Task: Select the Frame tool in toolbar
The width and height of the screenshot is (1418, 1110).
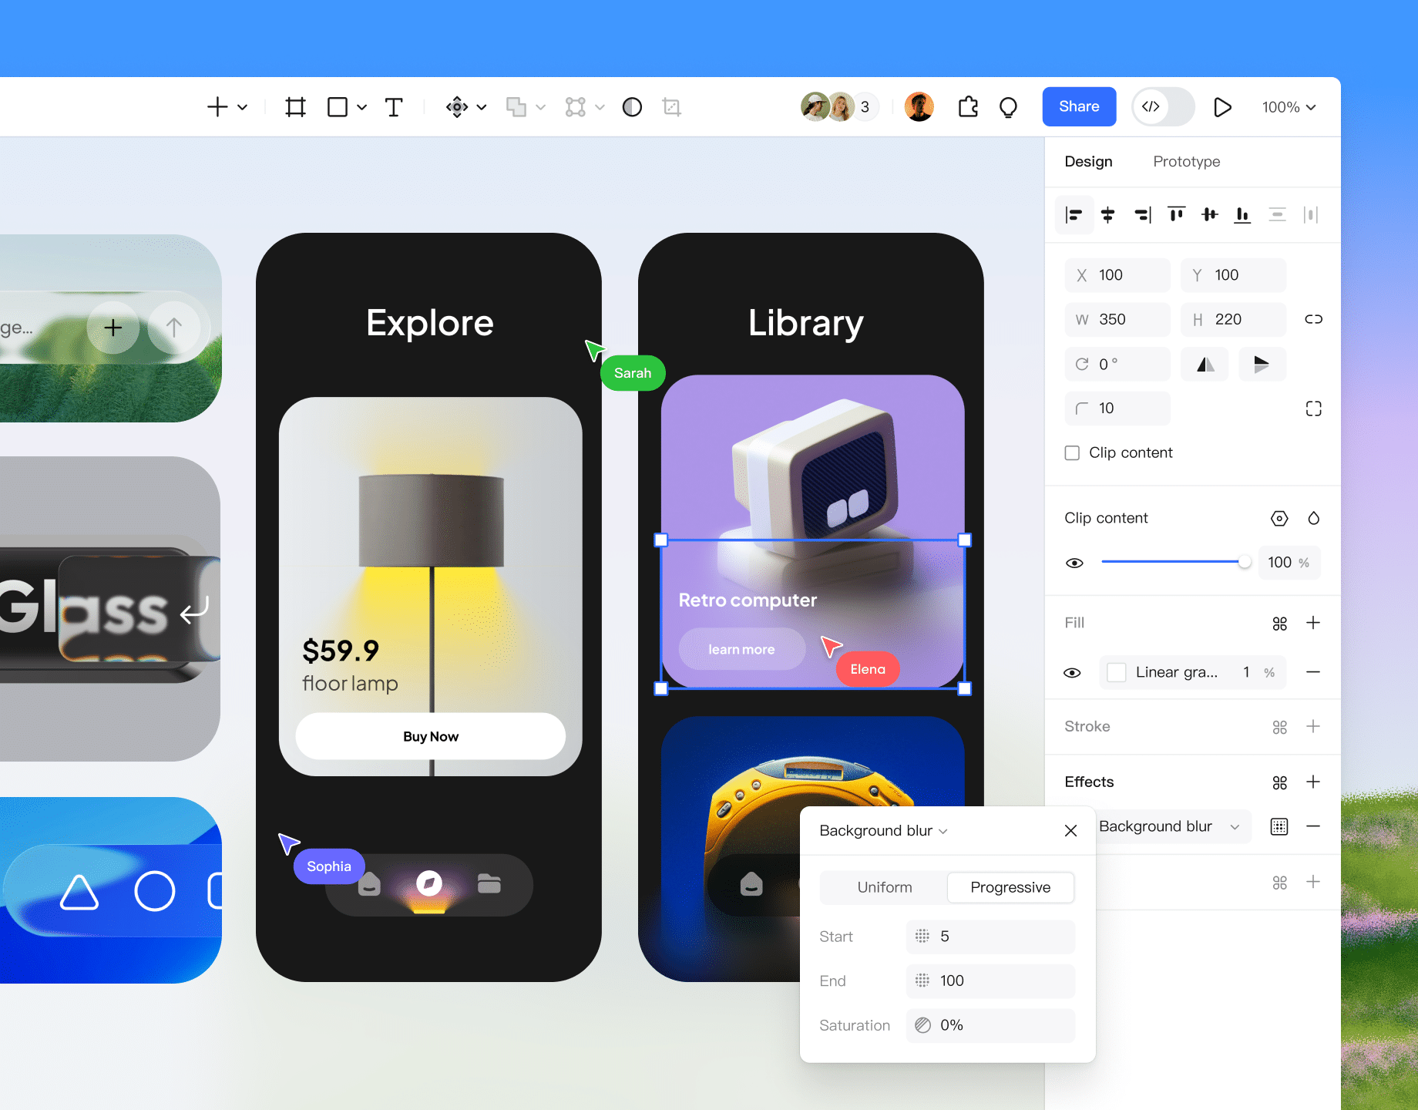Action: point(295,107)
